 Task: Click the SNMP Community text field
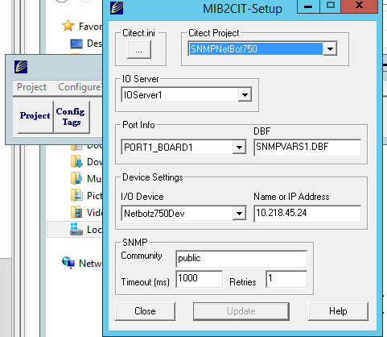pos(241,259)
